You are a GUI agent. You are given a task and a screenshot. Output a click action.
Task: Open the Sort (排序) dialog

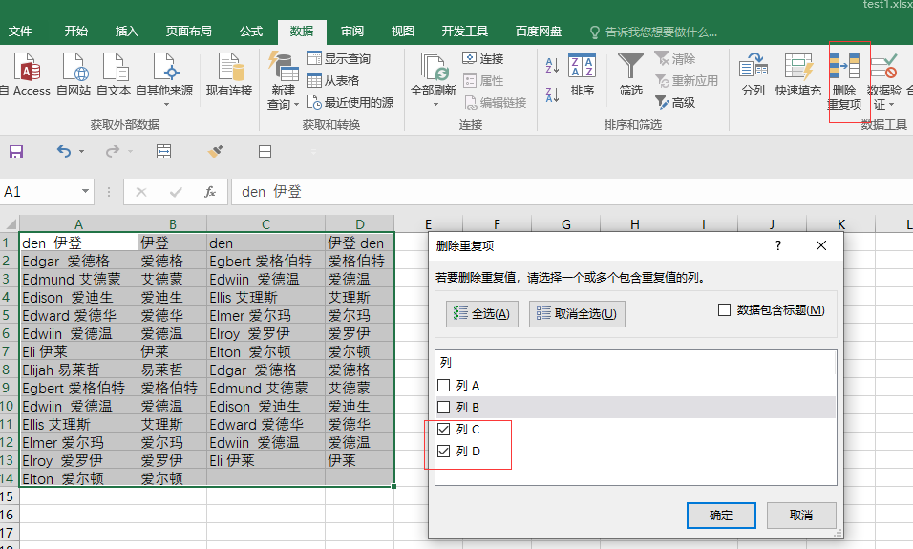click(583, 74)
